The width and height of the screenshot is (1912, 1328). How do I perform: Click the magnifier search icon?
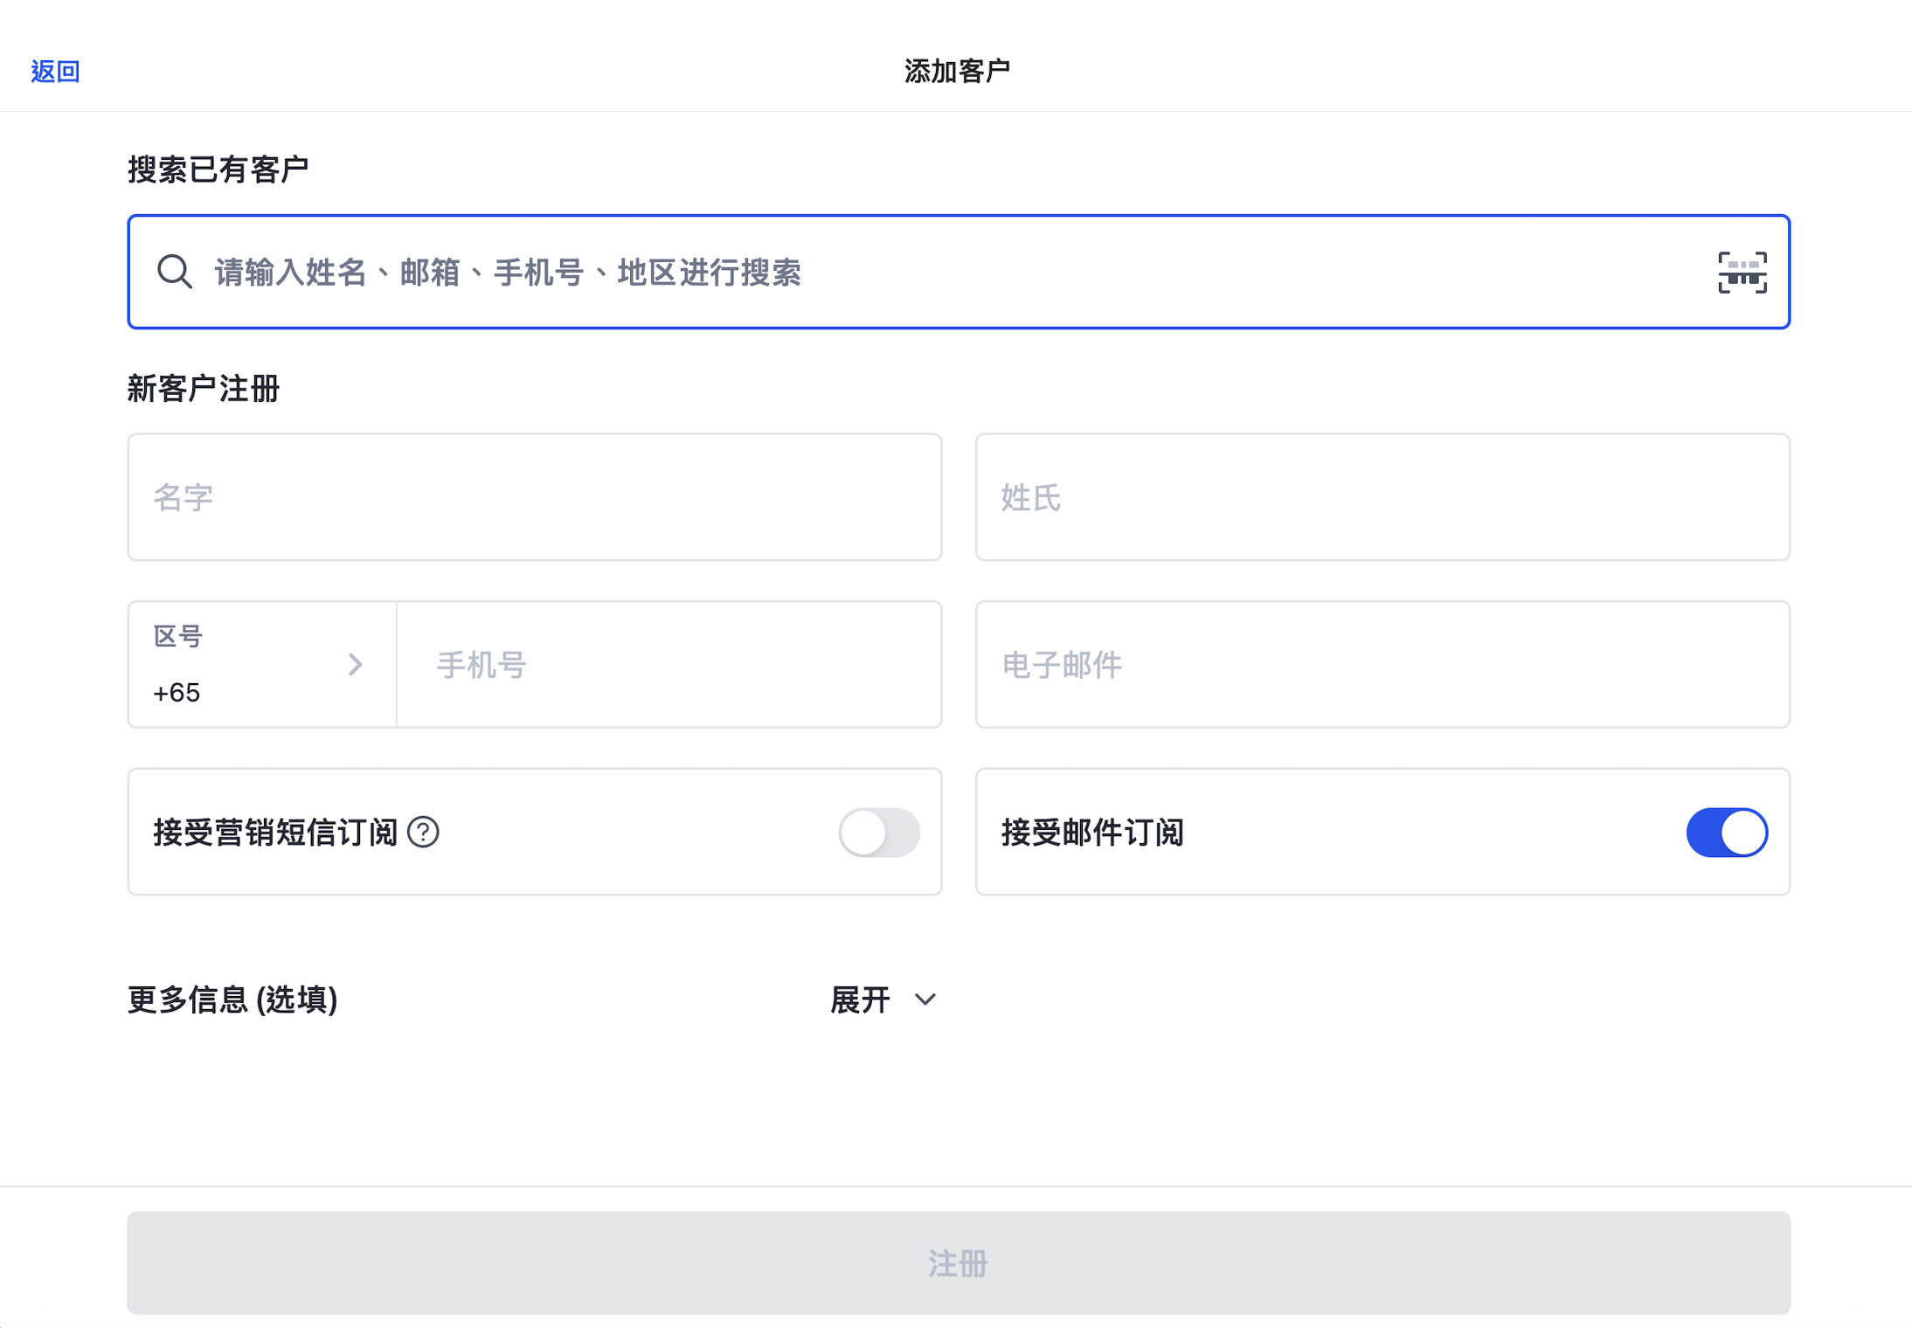175,272
